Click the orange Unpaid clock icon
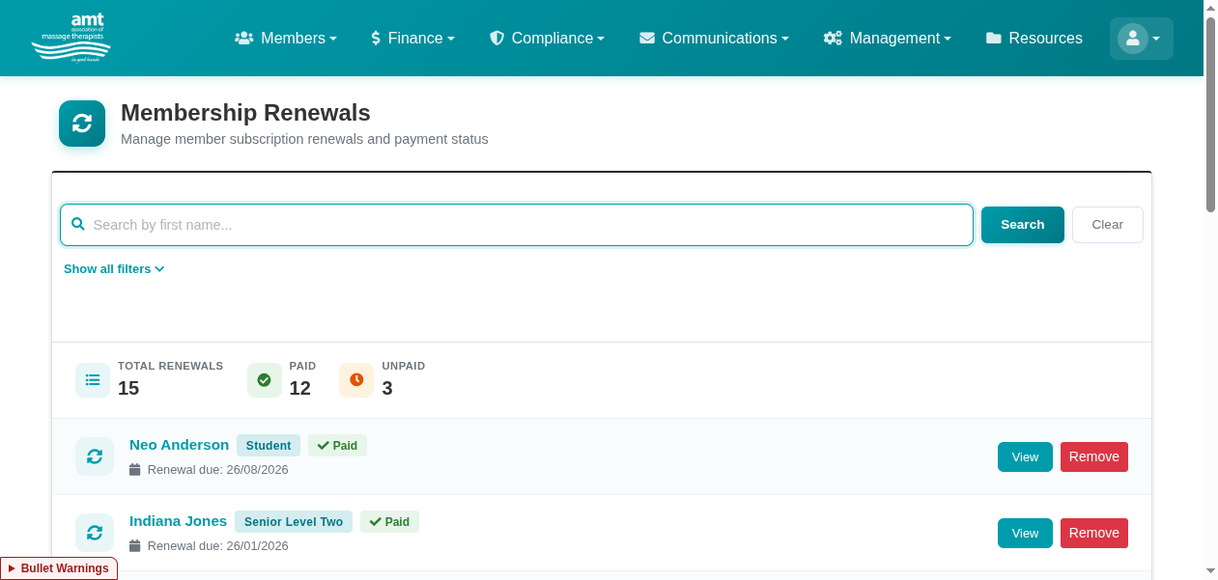This screenshot has height=580, width=1218. click(356, 379)
